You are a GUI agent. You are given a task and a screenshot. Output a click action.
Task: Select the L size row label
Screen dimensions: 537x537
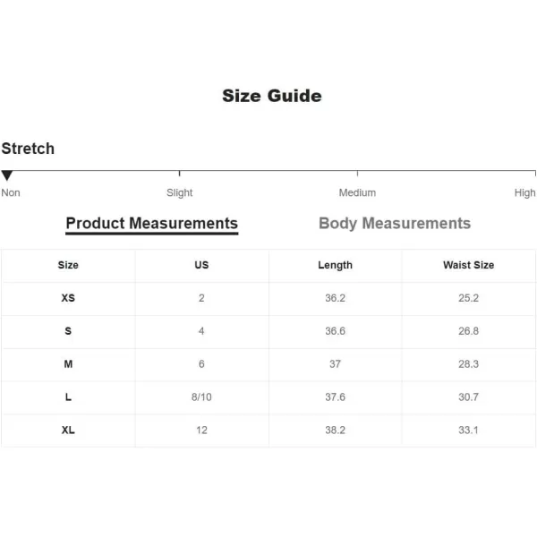(68, 396)
